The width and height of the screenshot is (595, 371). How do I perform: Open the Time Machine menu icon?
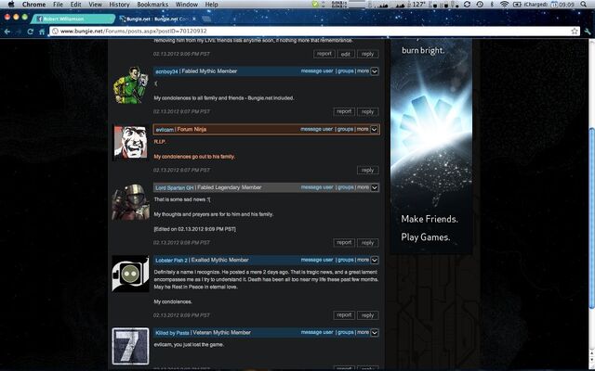(480, 4)
